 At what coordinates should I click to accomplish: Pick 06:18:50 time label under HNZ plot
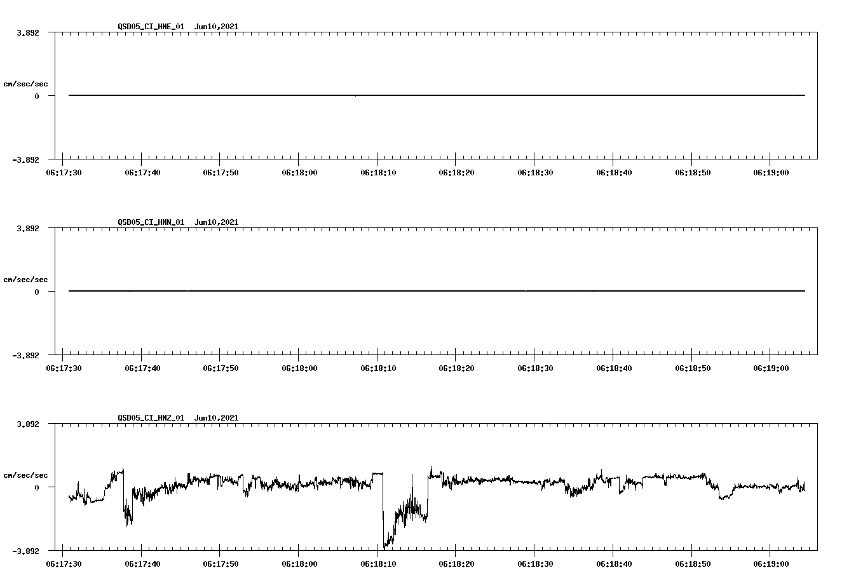692,564
